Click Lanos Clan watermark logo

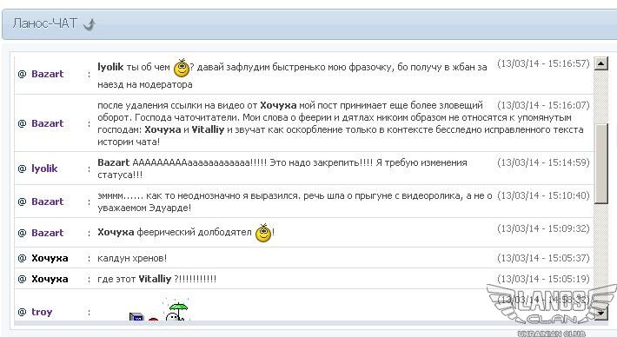[x=551, y=308]
